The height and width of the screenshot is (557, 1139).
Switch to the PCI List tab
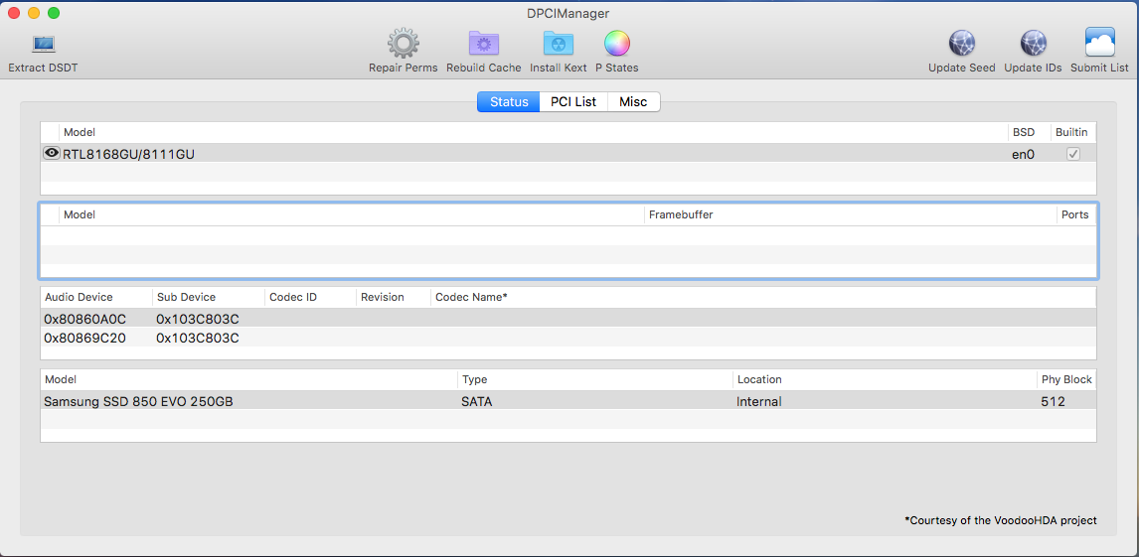[573, 102]
